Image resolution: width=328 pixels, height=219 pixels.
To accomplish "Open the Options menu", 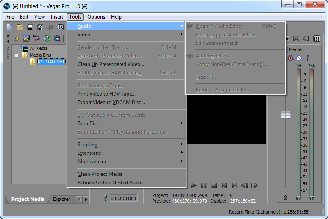I will coord(96,17).
